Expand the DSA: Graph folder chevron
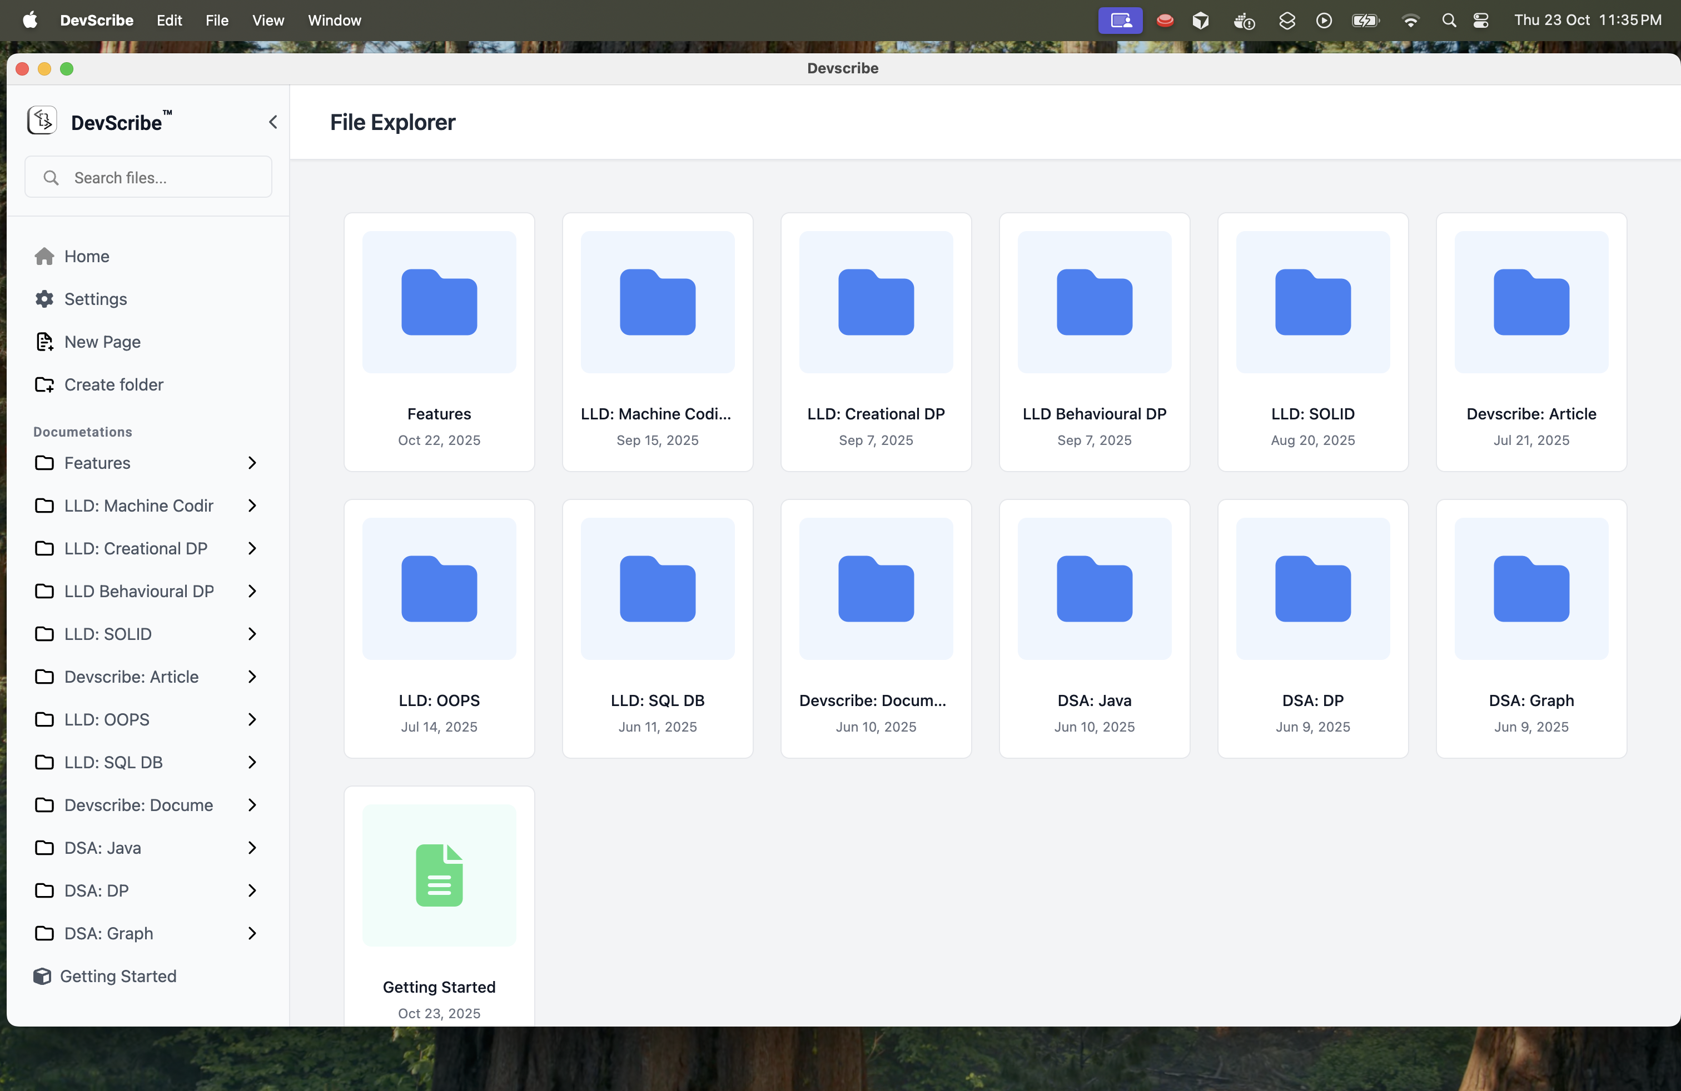 [x=252, y=933]
